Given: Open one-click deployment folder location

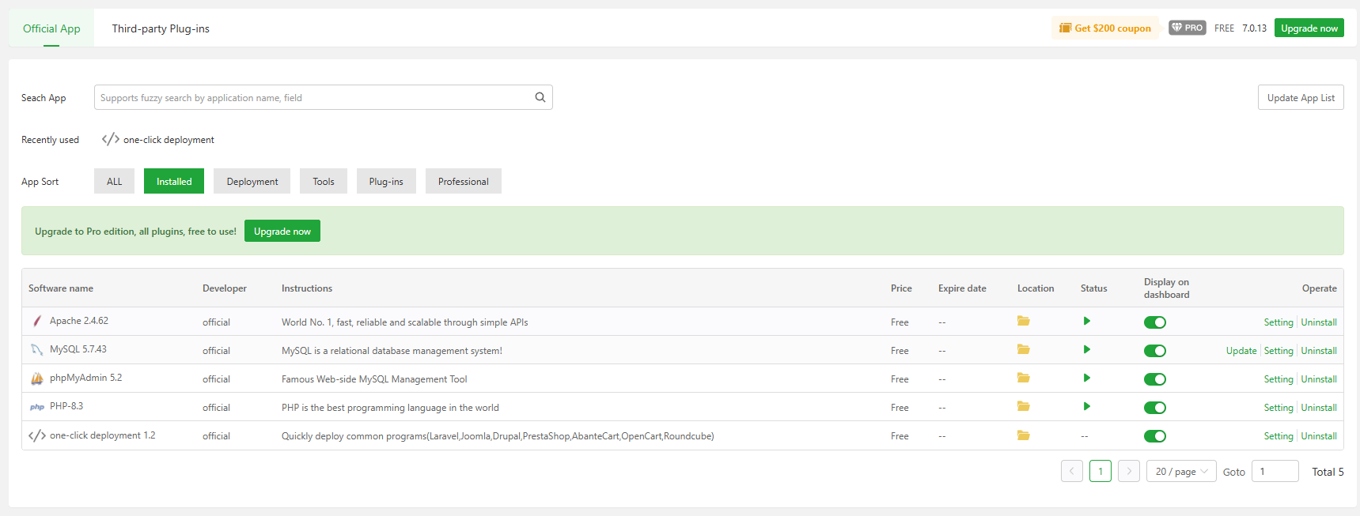Looking at the screenshot, I should pyautogui.click(x=1023, y=435).
